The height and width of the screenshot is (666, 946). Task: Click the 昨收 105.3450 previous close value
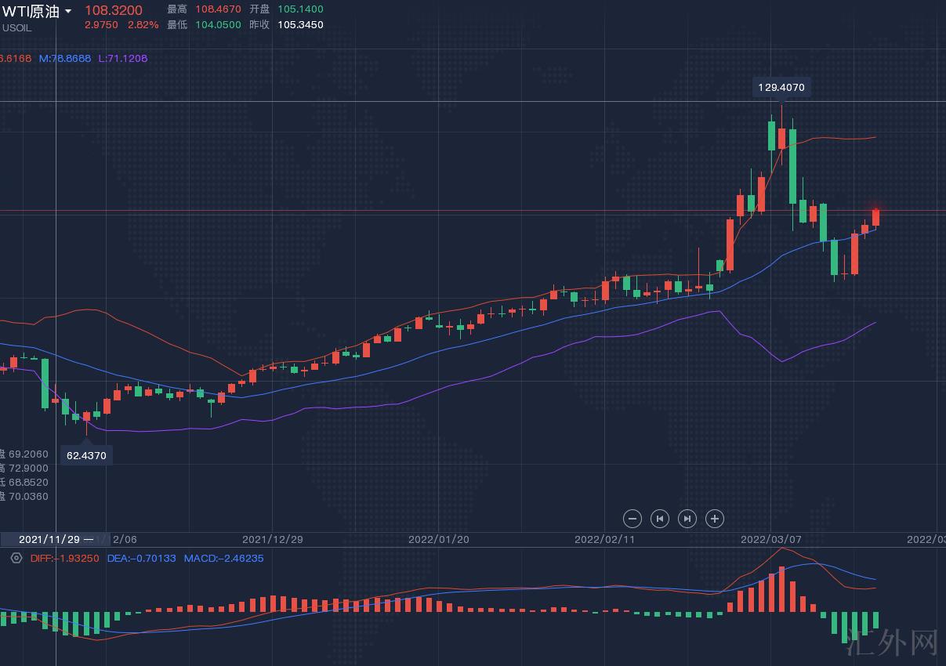(300, 24)
